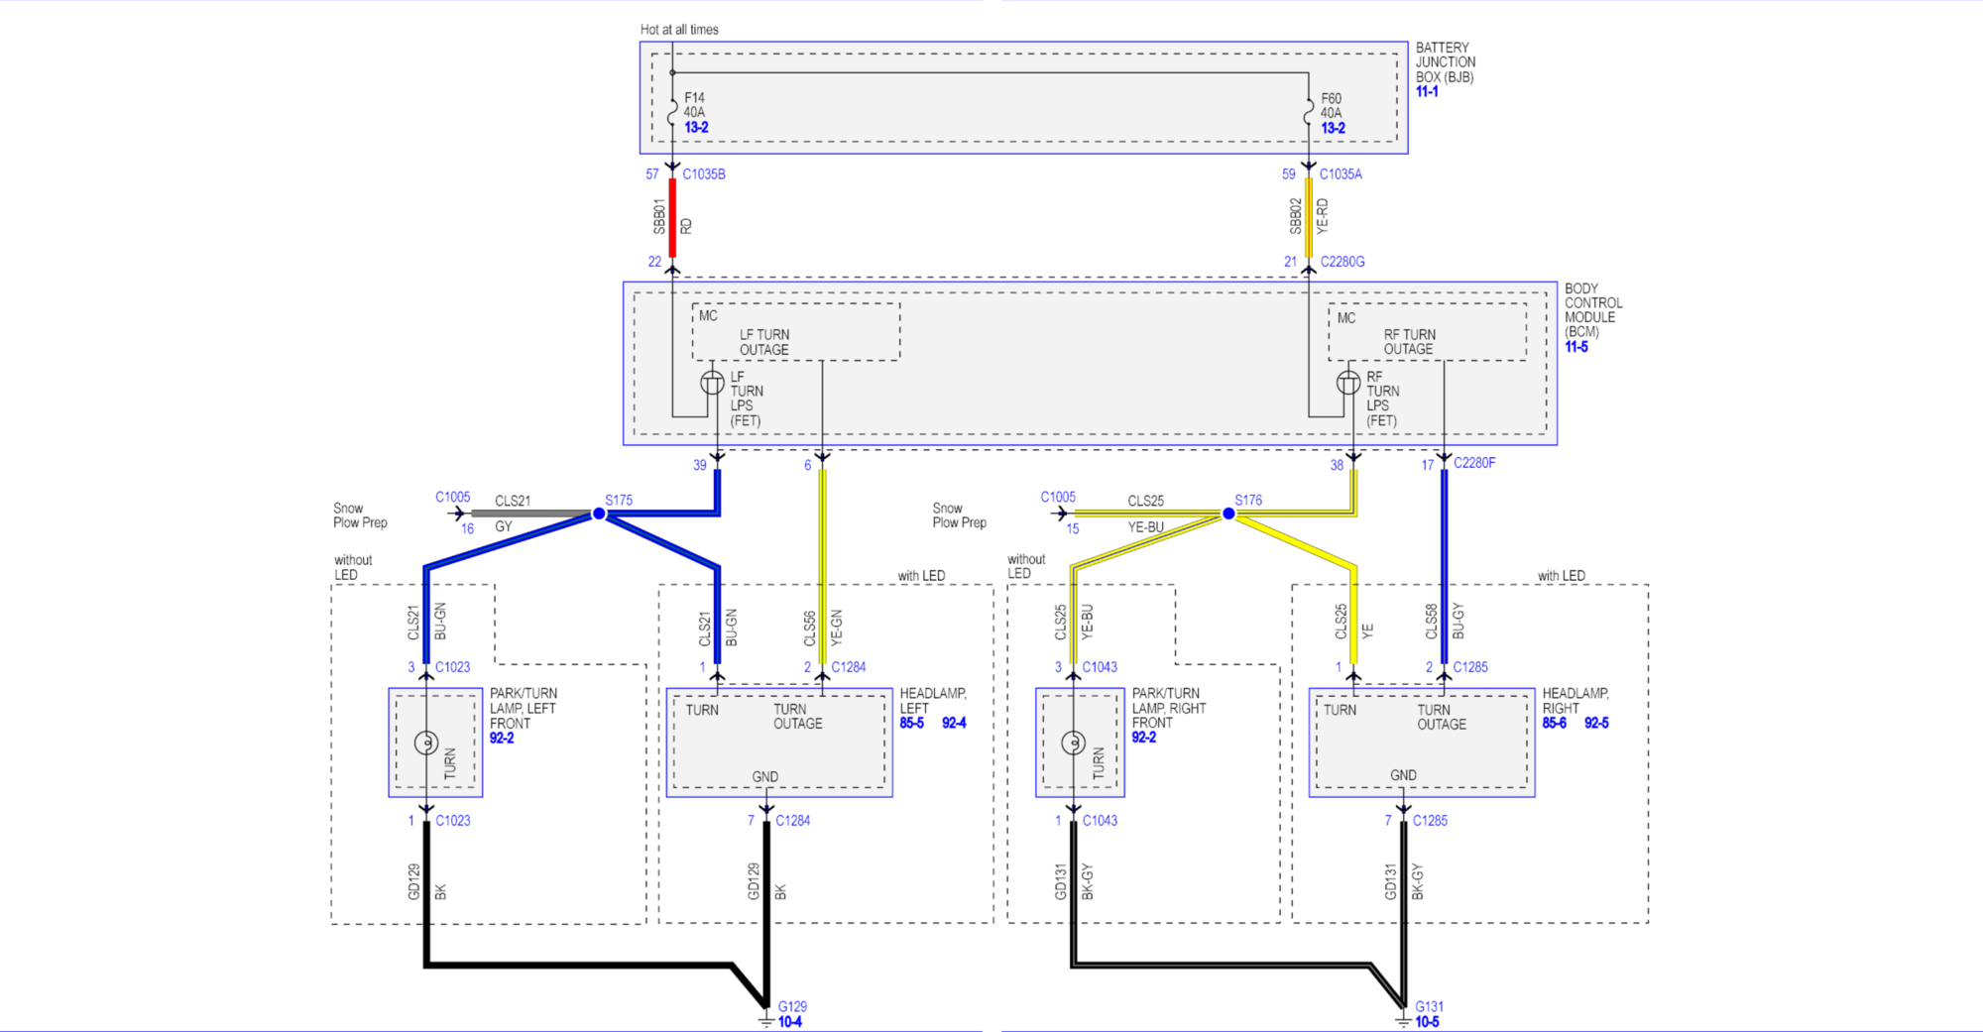Expand the LF TURN OUTAGE MC box
Image resolution: width=1983 pixels, height=1032 pixels.
coord(793,333)
